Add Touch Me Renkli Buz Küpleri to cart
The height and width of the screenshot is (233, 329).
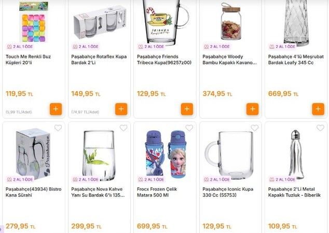pyautogui.click(x=56, y=109)
